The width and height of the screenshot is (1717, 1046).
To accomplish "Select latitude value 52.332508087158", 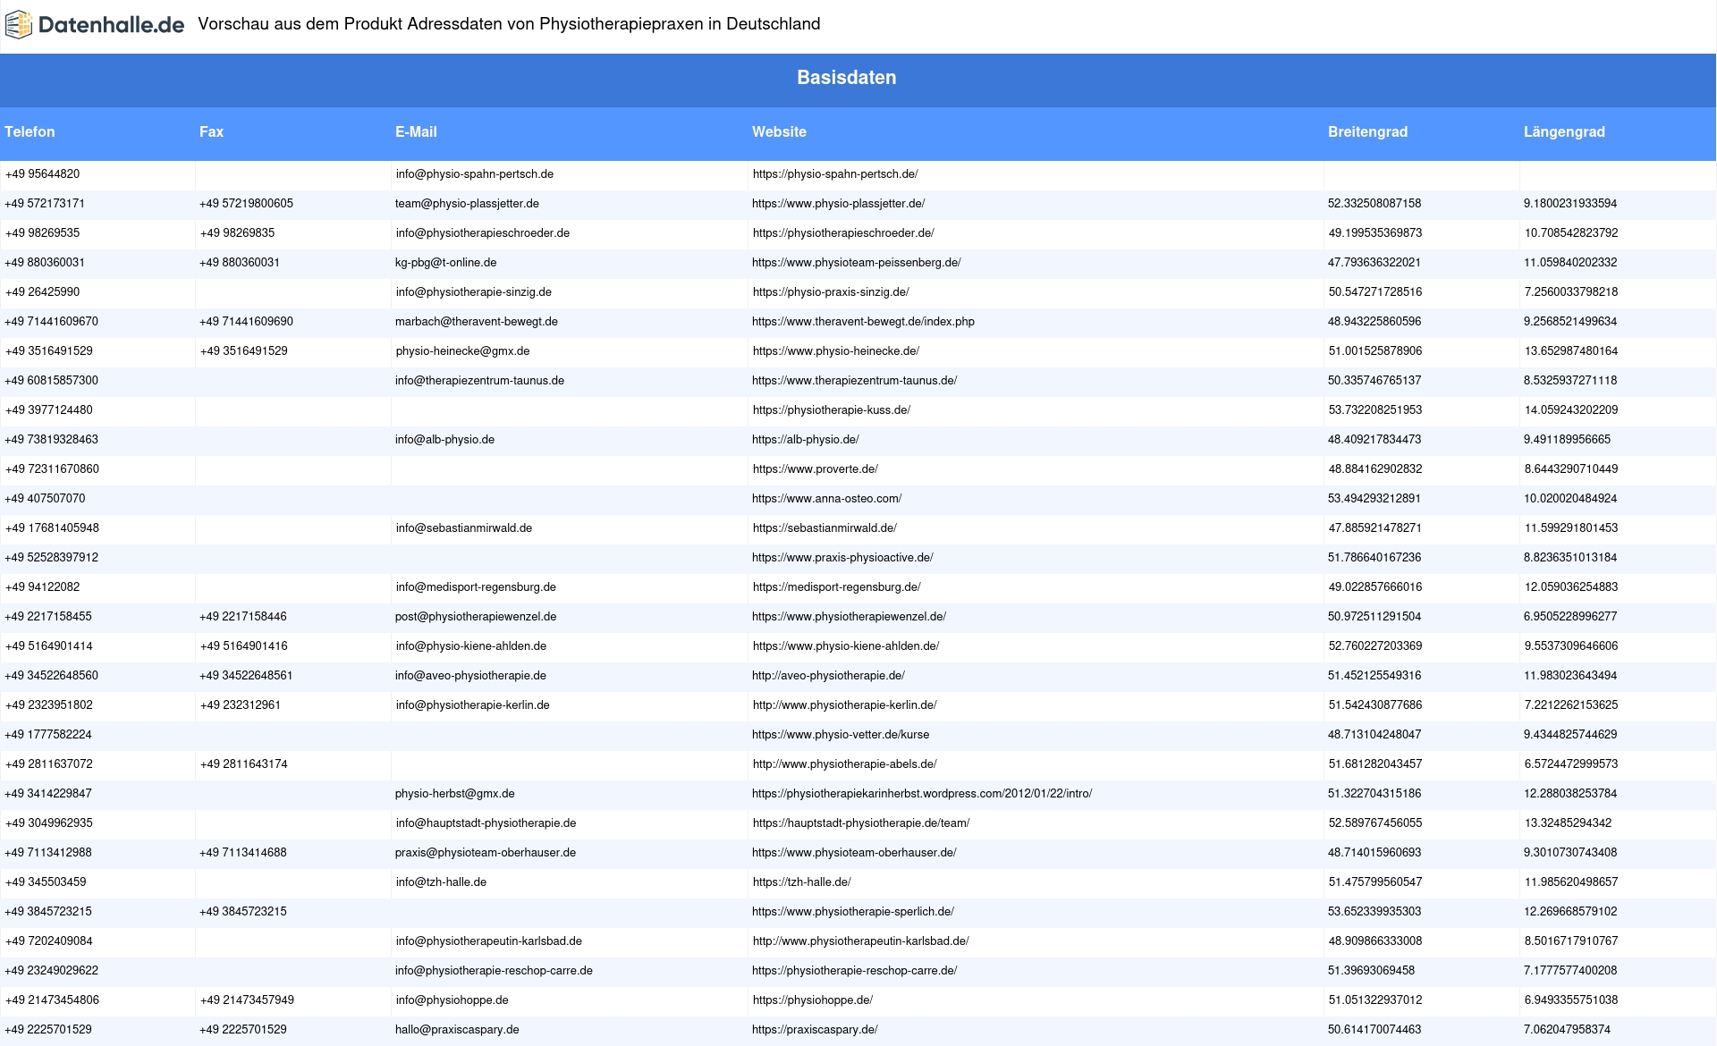I will (x=1374, y=204).
